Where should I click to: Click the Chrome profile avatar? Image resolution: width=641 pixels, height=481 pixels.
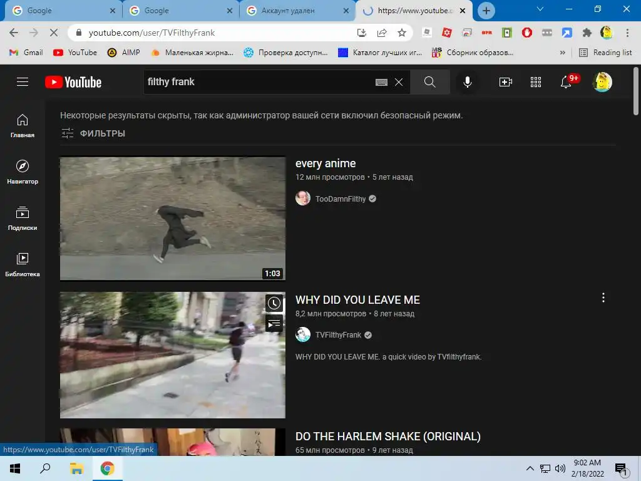[x=607, y=33]
